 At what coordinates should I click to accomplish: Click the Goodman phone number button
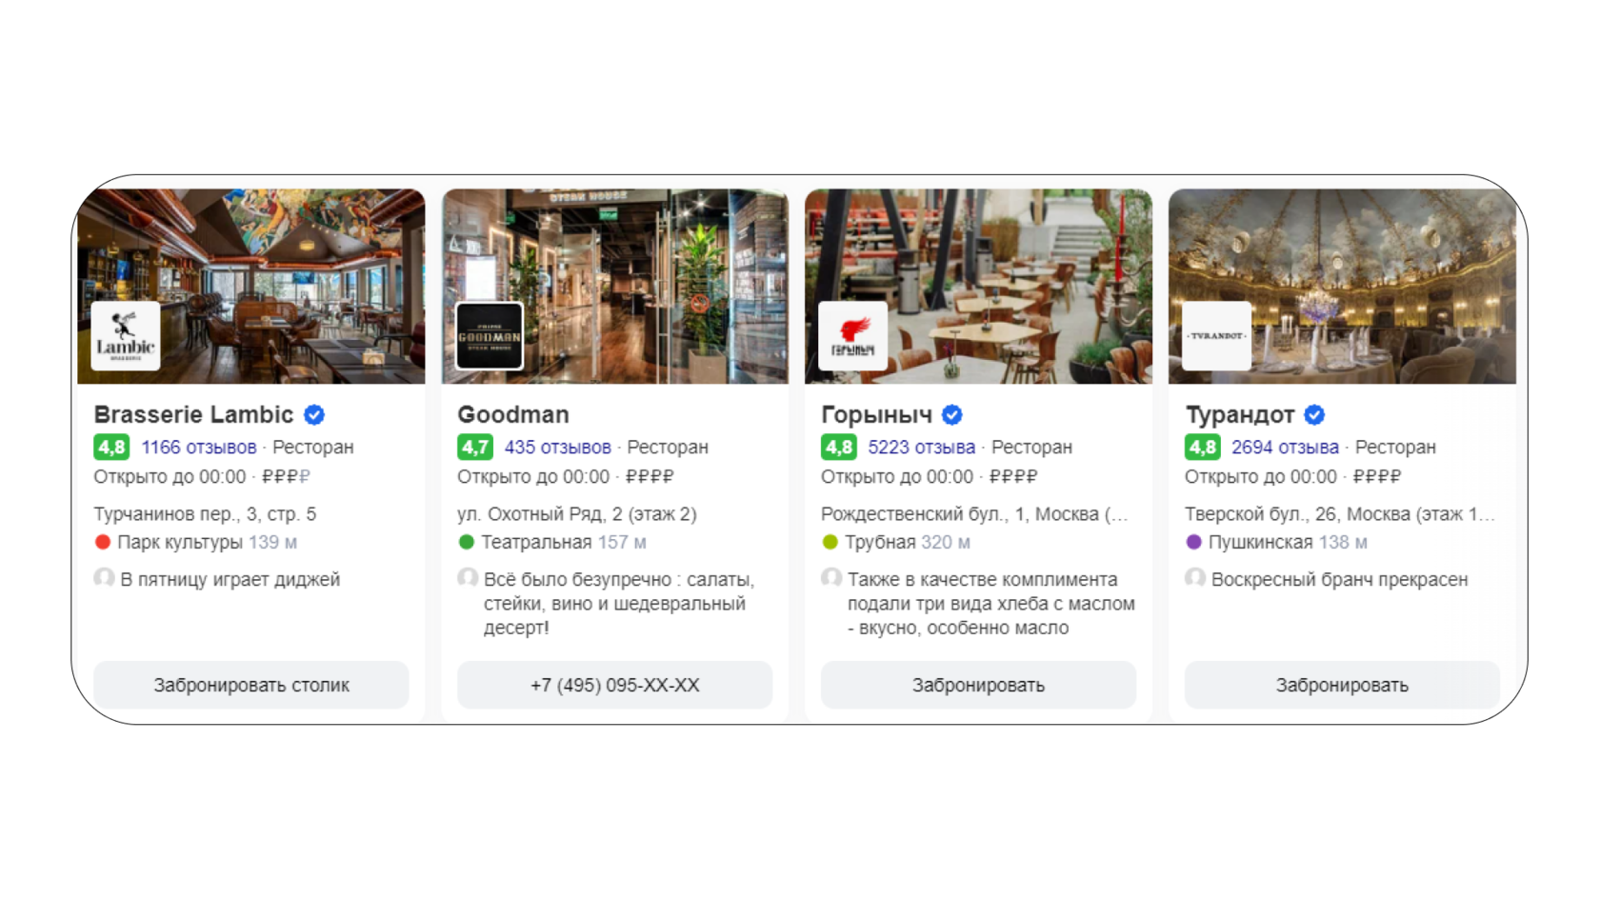pos(615,685)
